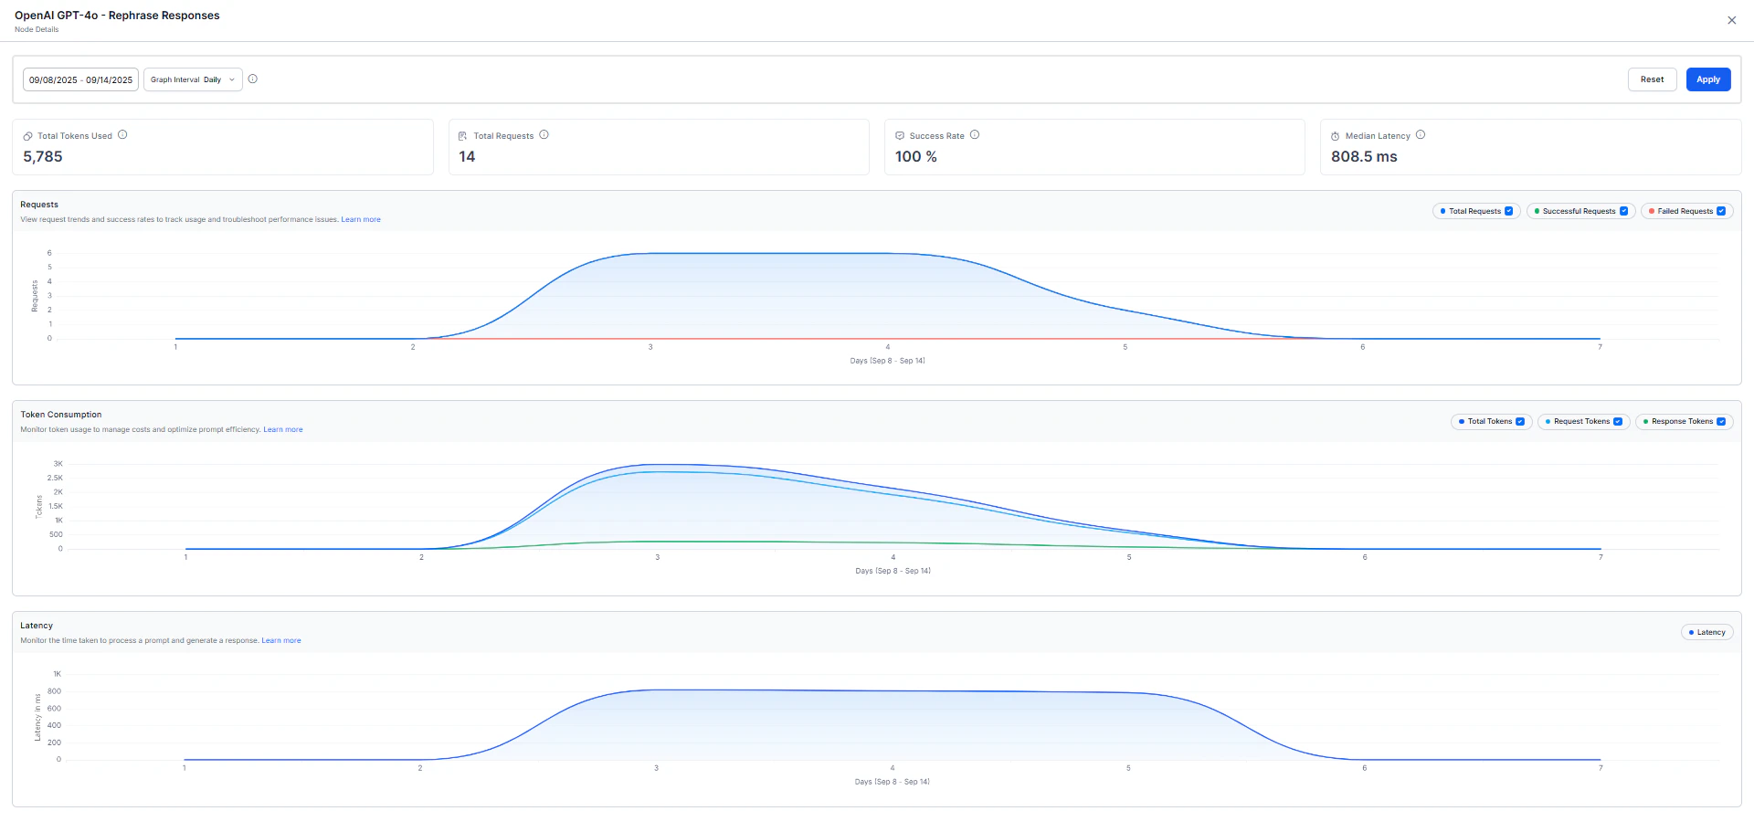Viewport: 1754px width, 832px height.
Task: Click the Total Tokens legend color dot
Action: (x=1461, y=421)
